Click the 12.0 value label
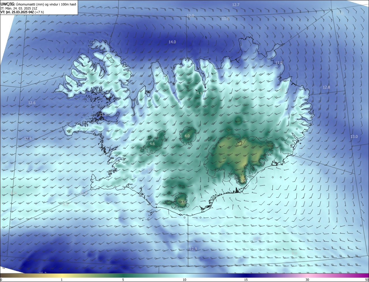This screenshot has height=282, width=369. pos(190,16)
